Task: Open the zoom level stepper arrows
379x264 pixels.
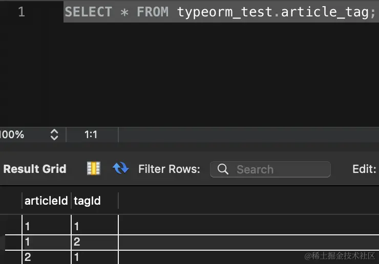Action: tap(54, 135)
